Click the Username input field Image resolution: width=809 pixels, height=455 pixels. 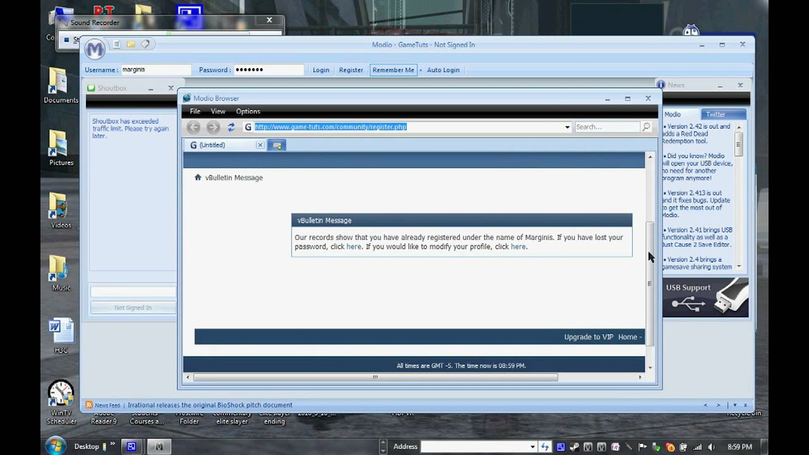(x=155, y=70)
